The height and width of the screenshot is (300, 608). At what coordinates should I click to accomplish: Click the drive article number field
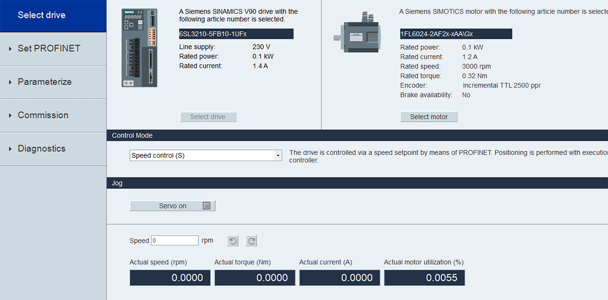[x=236, y=34]
